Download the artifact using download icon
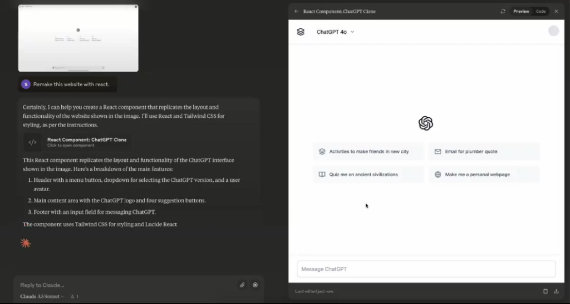 (x=556, y=291)
